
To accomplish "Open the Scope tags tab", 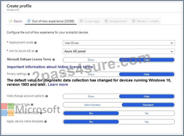I will pyautogui.click(x=89, y=21).
